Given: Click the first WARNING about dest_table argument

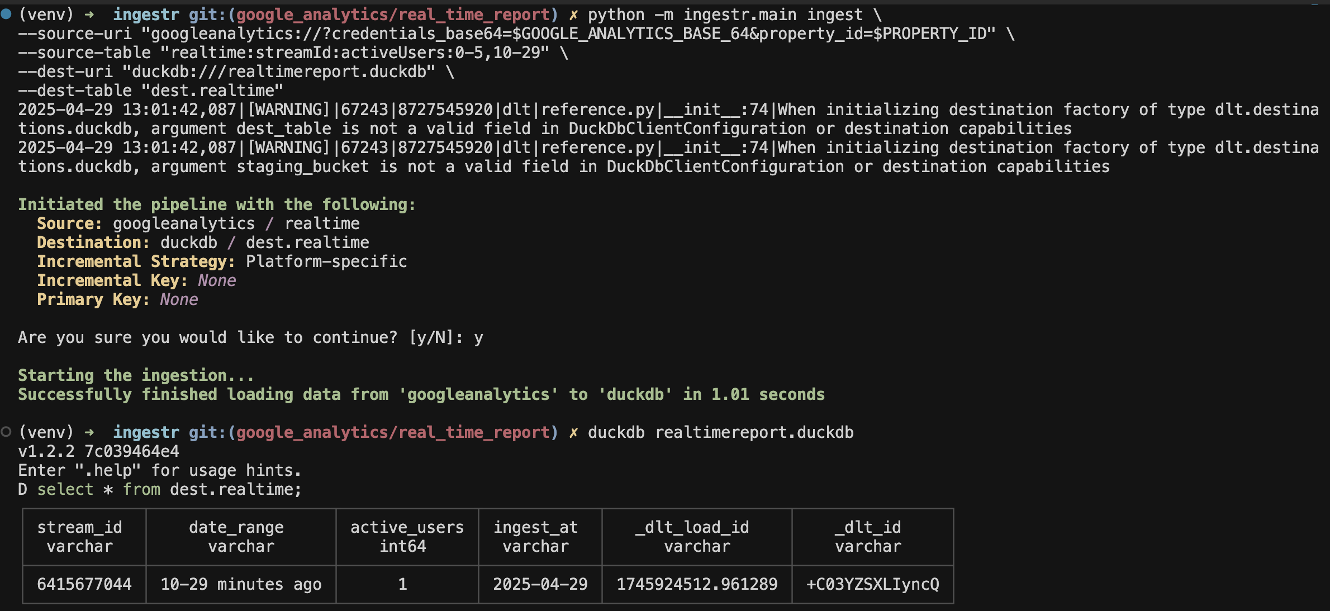Looking at the screenshot, I should click(668, 119).
